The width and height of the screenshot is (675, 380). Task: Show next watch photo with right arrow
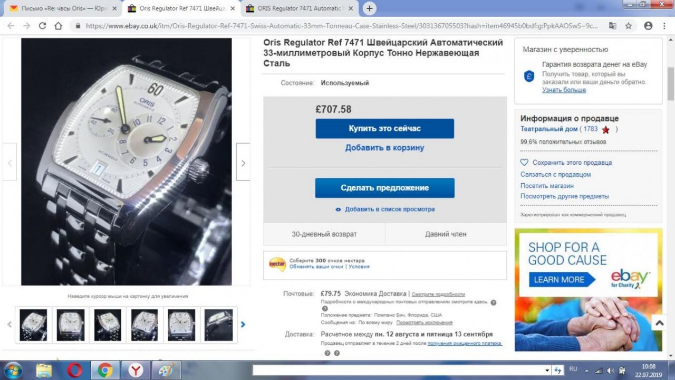click(x=243, y=163)
